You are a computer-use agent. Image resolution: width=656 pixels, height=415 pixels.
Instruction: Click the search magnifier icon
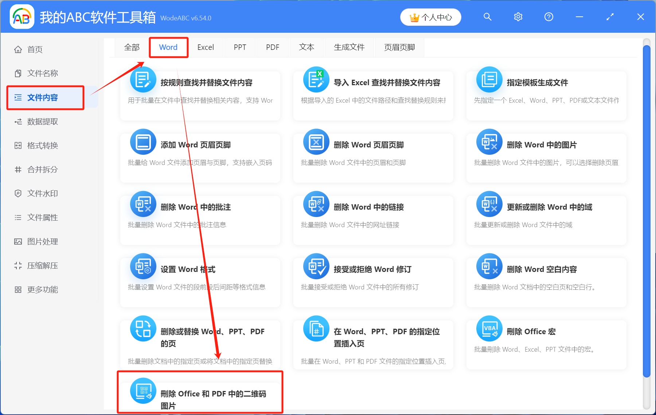pos(487,17)
